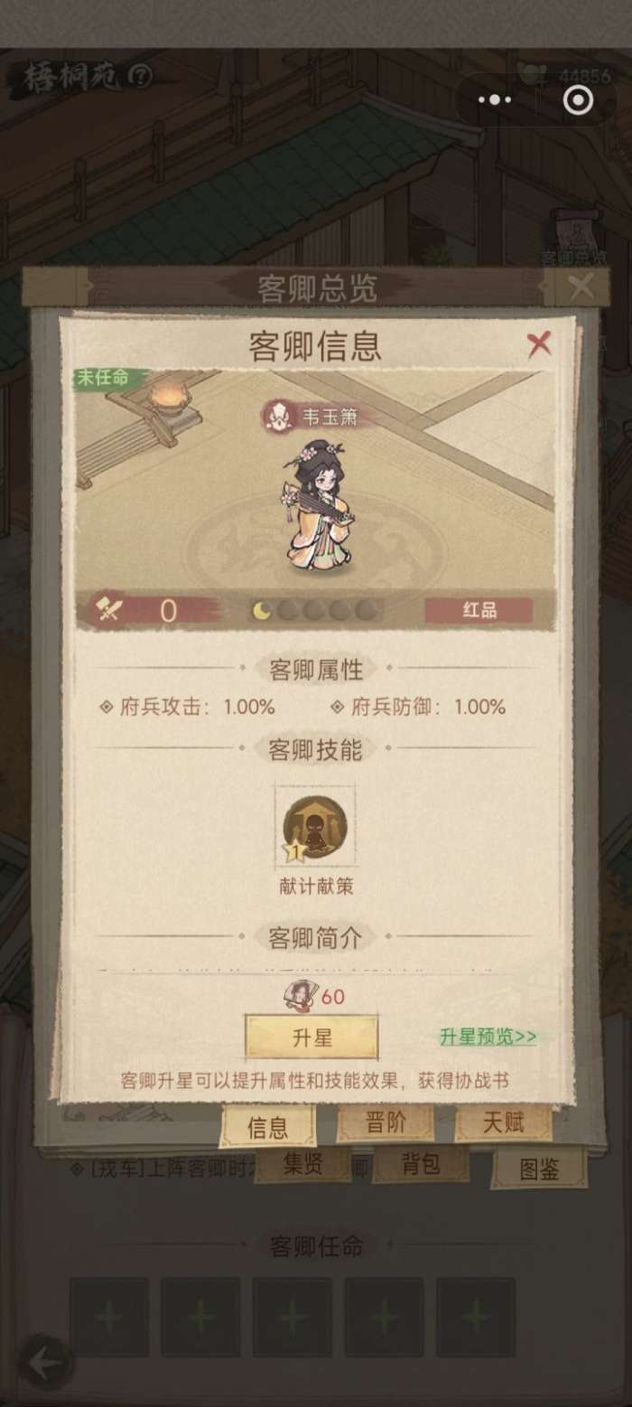Screen dimensions: 632x1407
Task: Switch to the 天赋 tab
Action: coord(504,1123)
